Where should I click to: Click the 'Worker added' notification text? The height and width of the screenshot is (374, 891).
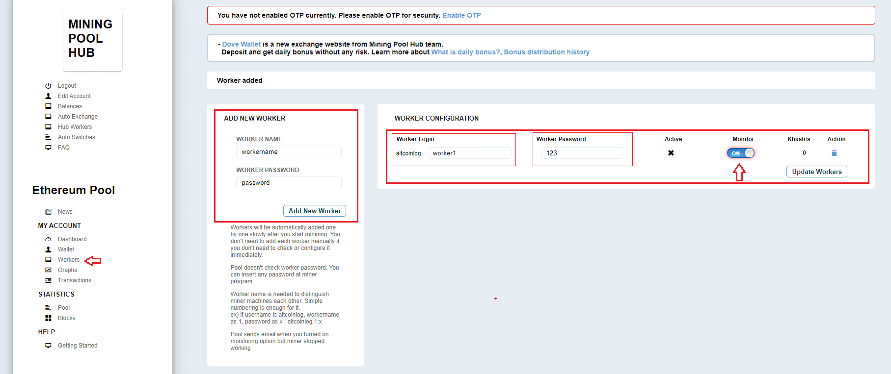(240, 80)
